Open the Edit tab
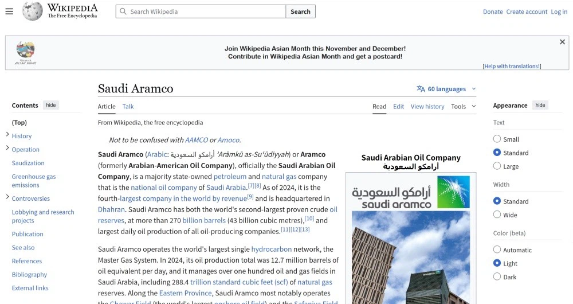This screenshot has width=573, height=304. [398, 107]
